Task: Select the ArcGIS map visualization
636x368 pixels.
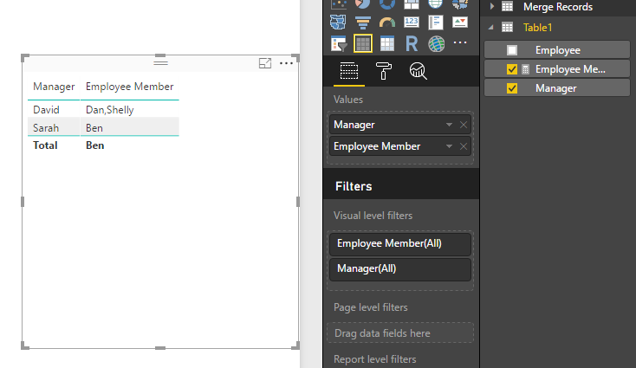Action: pyautogui.click(x=436, y=43)
